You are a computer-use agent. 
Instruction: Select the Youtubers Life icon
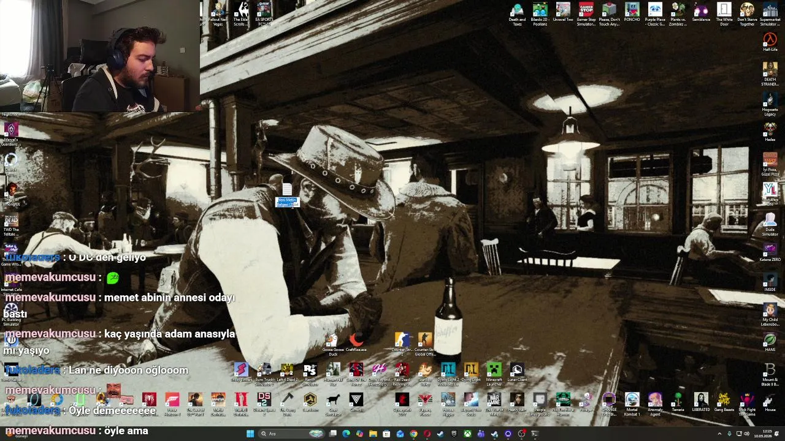tap(770, 194)
